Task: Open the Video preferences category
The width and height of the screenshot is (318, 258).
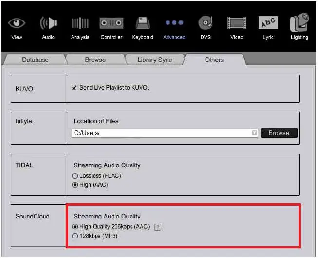Action: click(x=237, y=28)
